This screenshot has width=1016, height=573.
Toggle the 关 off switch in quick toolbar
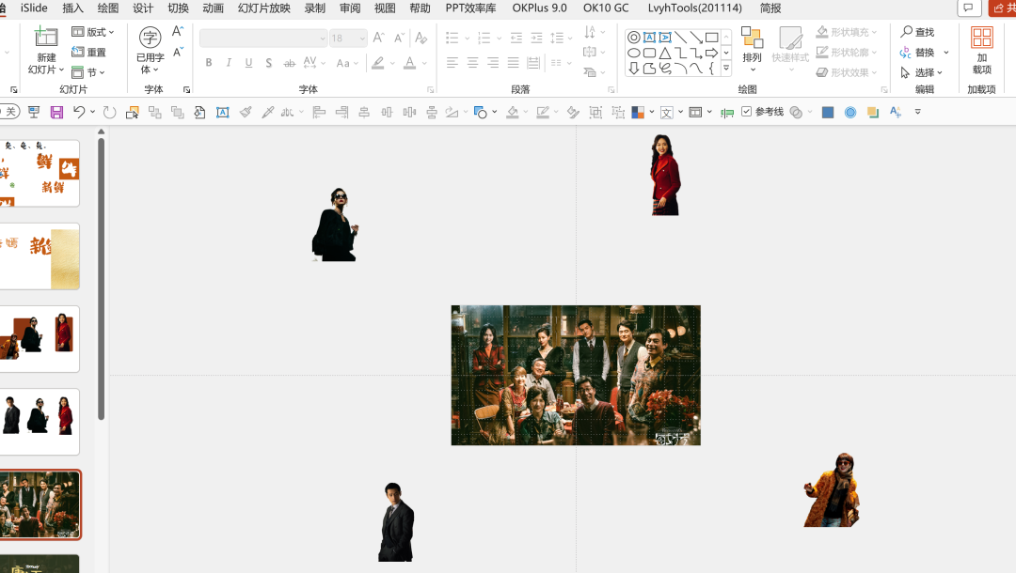click(x=9, y=112)
